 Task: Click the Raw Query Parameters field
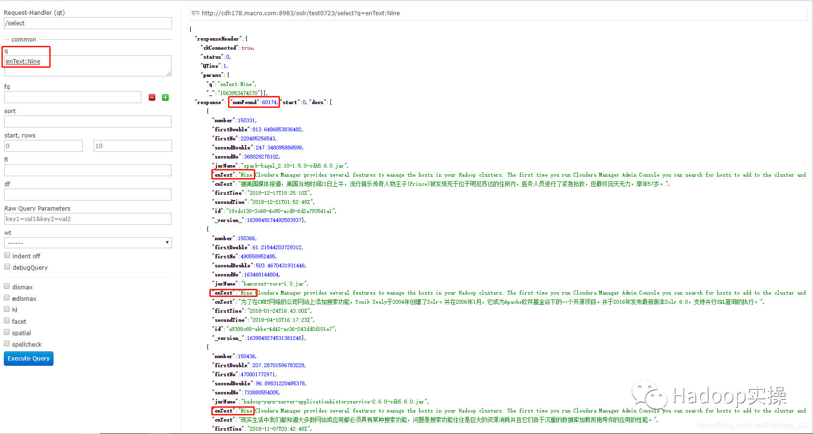coord(88,219)
